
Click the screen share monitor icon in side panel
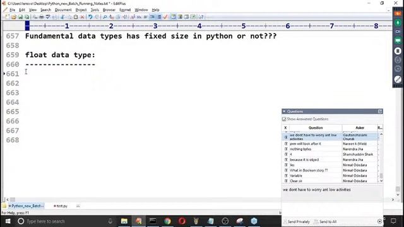[398, 40]
